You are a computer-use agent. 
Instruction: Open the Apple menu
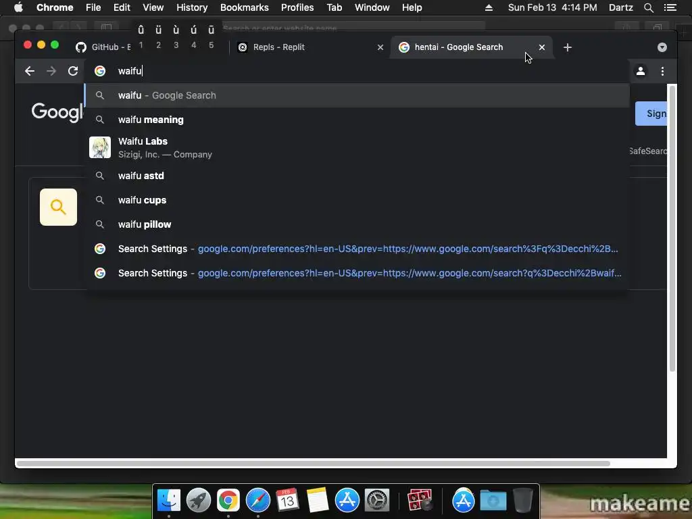pyautogui.click(x=18, y=7)
